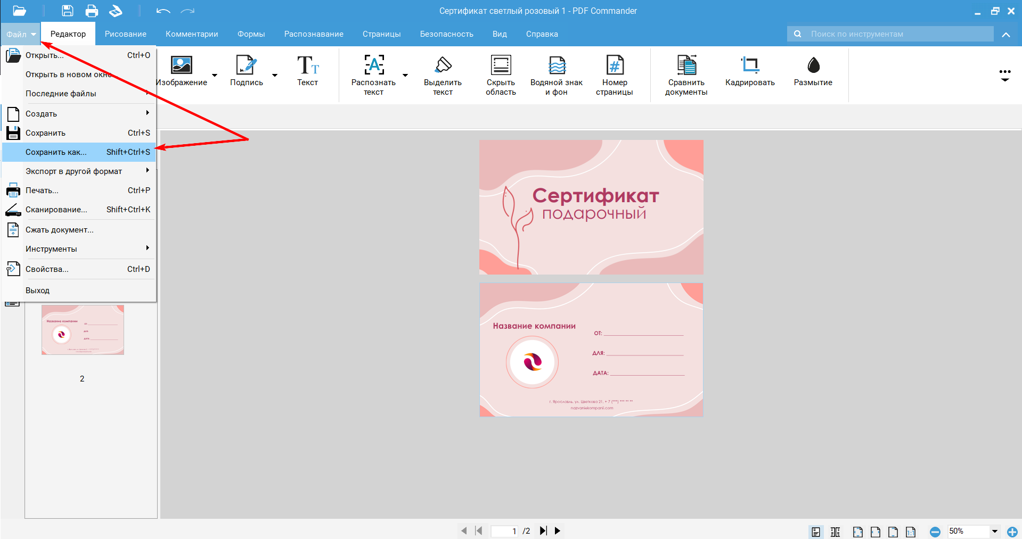Click the print icon in title bar
This screenshot has height=539, width=1022.
(92, 11)
